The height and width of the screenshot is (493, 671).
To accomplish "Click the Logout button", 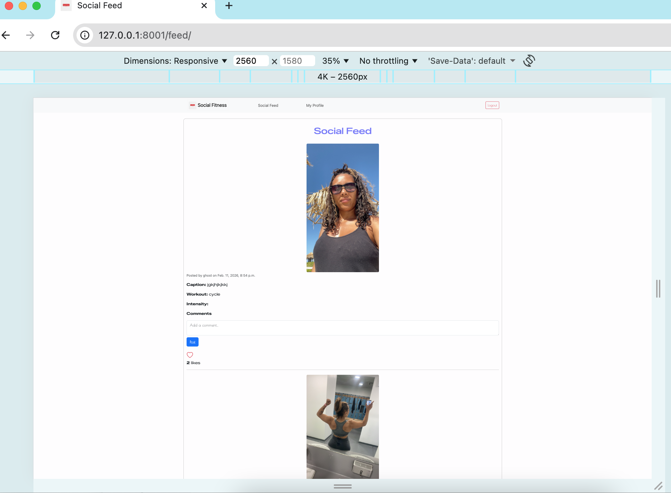I will [x=492, y=105].
